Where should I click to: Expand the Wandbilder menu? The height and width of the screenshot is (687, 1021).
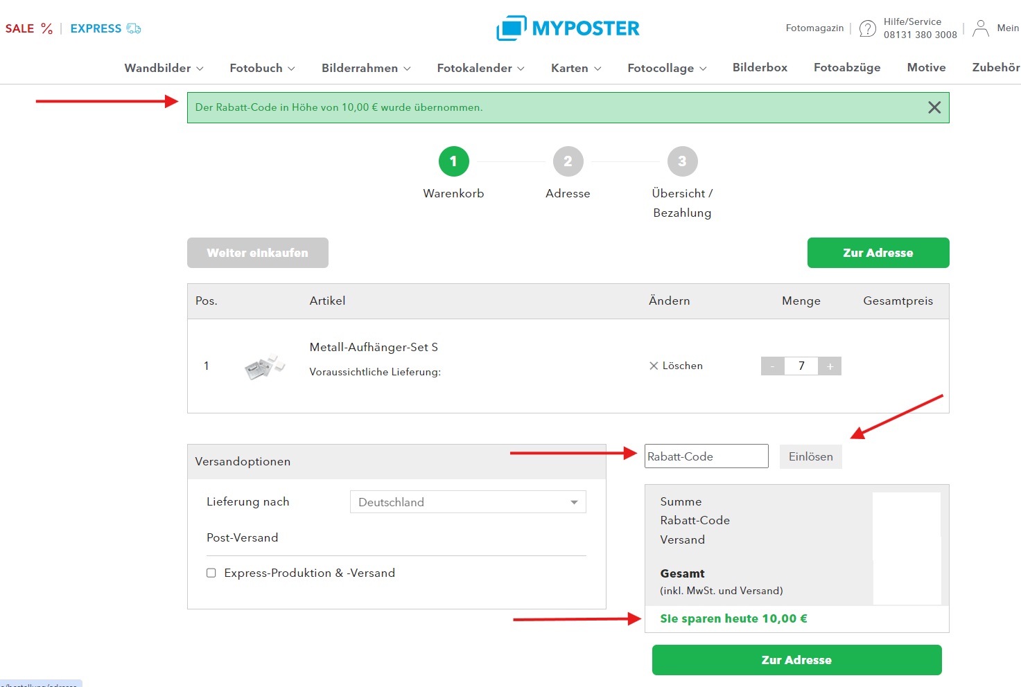(164, 68)
